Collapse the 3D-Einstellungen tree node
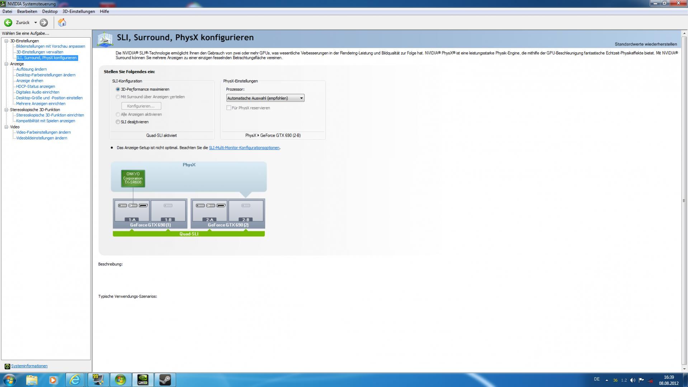This screenshot has height=387, width=688. [6, 41]
